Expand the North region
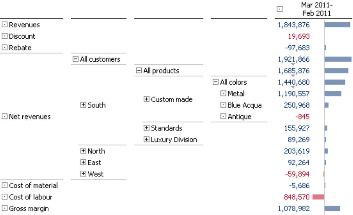 (x=83, y=151)
